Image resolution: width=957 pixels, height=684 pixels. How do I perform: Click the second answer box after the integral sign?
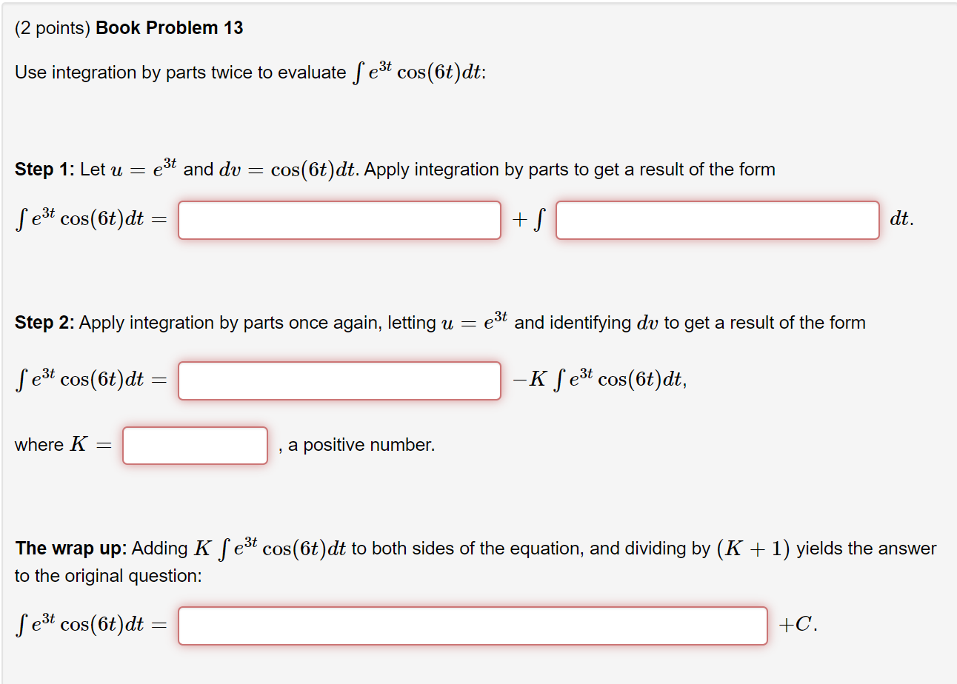coord(717,220)
